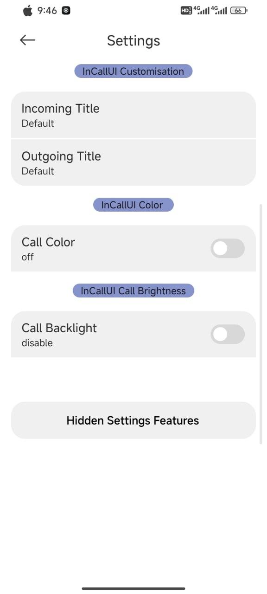Tap the battery level icon showing 66
The height and width of the screenshot is (594, 267).
(x=239, y=10)
